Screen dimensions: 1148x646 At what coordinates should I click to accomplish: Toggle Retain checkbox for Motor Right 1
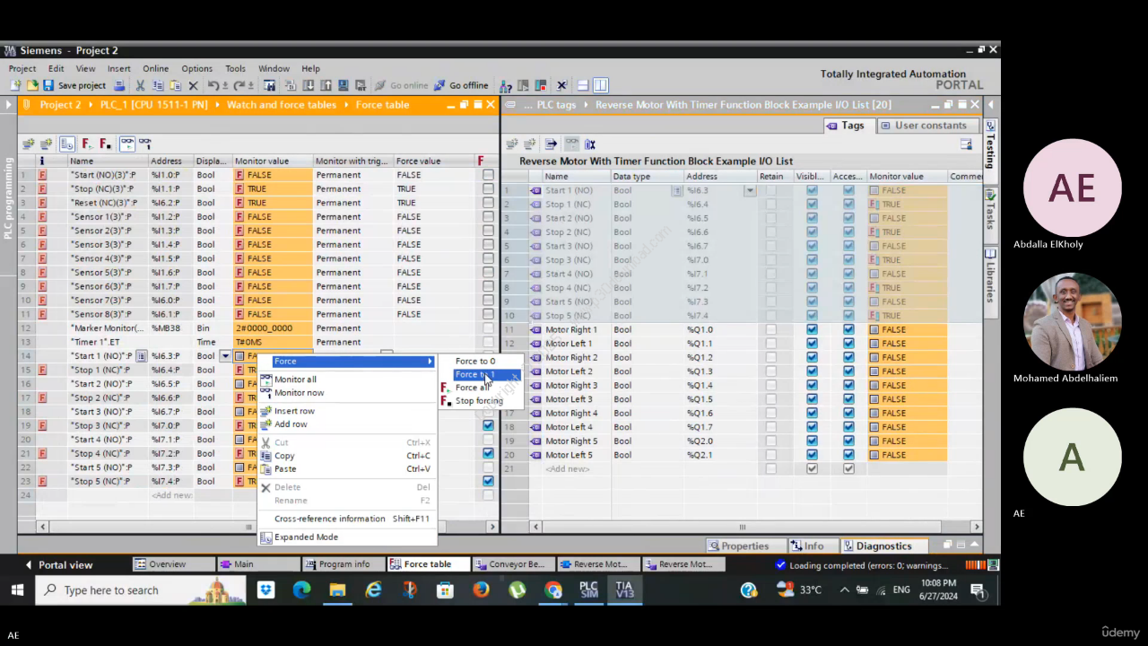[x=770, y=329]
